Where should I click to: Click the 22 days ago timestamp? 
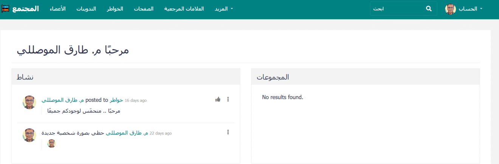click(161, 133)
